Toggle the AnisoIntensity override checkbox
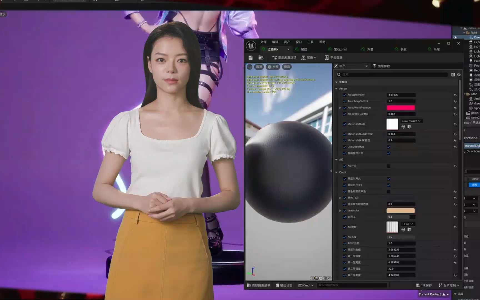Screen dimensions: 480x300 pyautogui.click(x=344, y=95)
